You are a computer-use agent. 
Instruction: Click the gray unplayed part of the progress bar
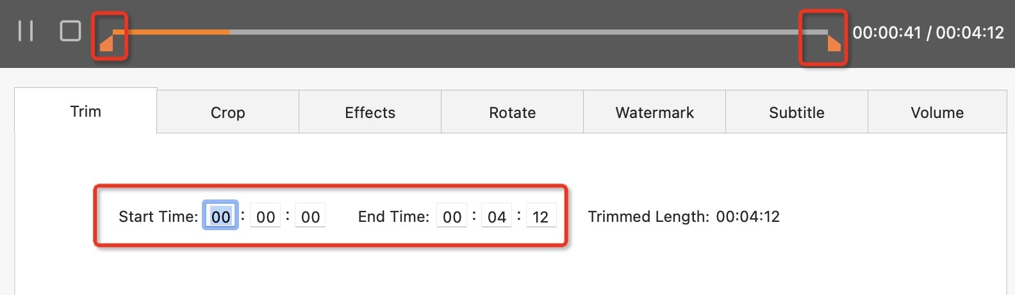point(513,31)
